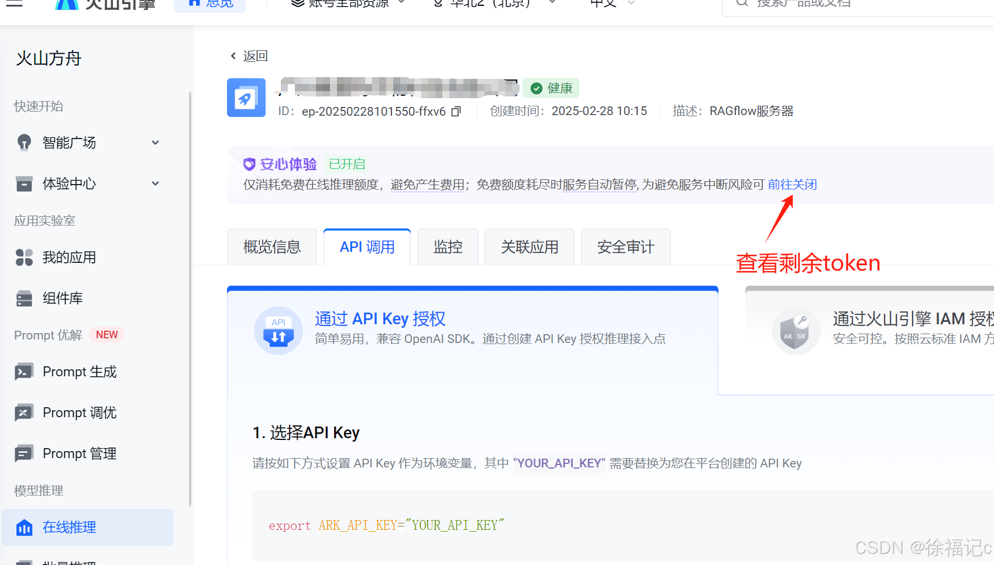This screenshot has height=565, width=994.
Task: Click the 已开启 status tag
Action: pyautogui.click(x=347, y=164)
